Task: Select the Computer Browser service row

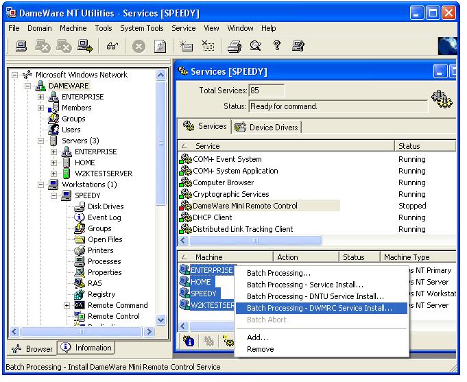Action: pos(318,182)
